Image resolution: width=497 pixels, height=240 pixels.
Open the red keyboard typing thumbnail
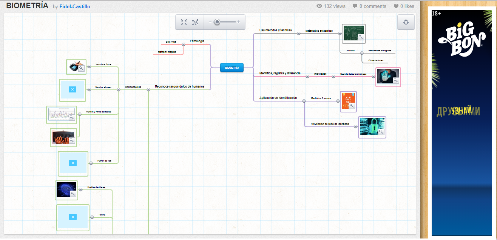tap(61, 137)
